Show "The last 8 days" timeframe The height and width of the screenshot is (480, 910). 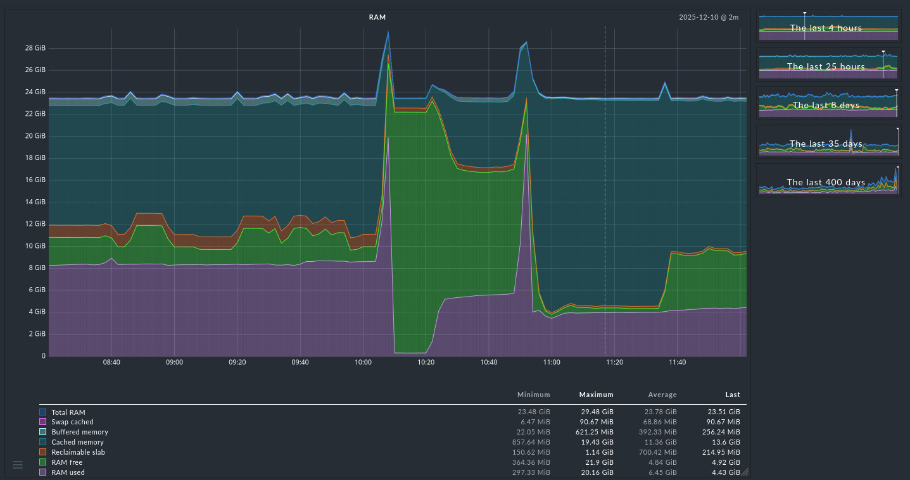tap(828, 104)
